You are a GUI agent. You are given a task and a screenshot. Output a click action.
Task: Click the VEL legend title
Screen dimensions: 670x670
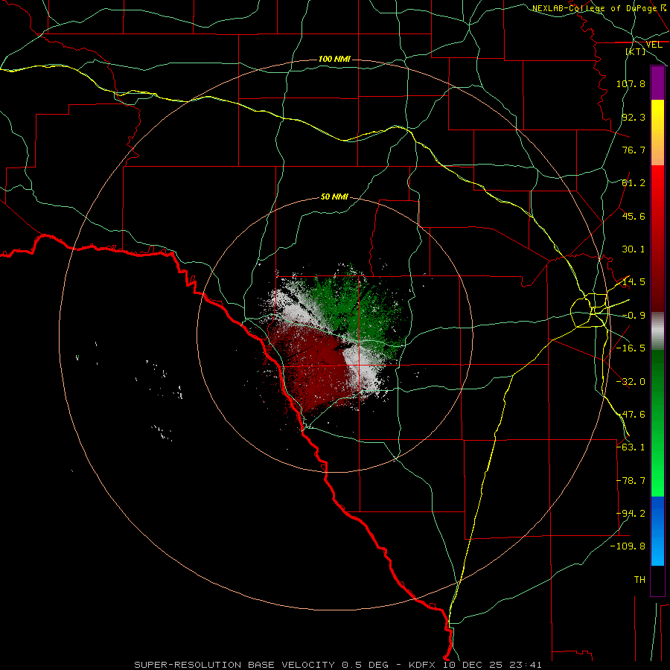click(654, 45)
